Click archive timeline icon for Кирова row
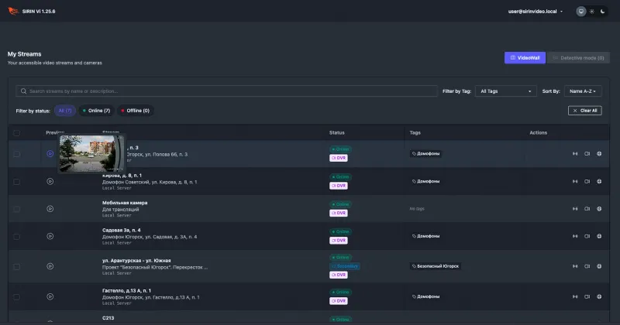This screenshot has height=325, width=620. click(x=575, y=181)
